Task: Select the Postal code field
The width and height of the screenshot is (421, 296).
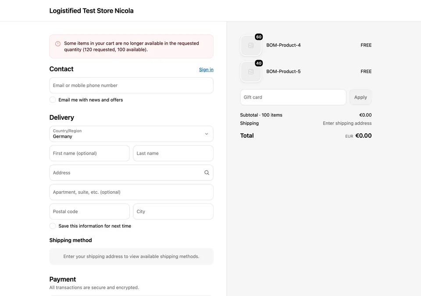Action: 89,211
